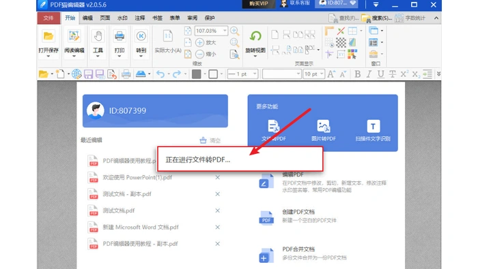Open the 保护 ribbon tab

(210, 18)
